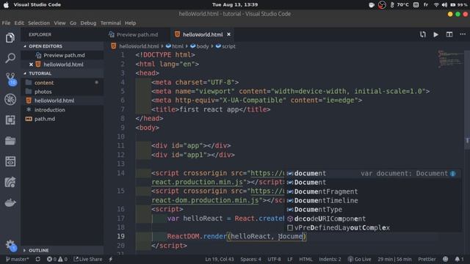Open the Debug view with bug icon
The height and width of the screenshot is (264, 470).
point(10,100)
